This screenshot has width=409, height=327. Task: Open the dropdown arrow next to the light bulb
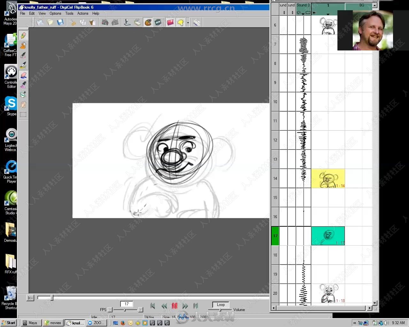(x=188, y=23)
